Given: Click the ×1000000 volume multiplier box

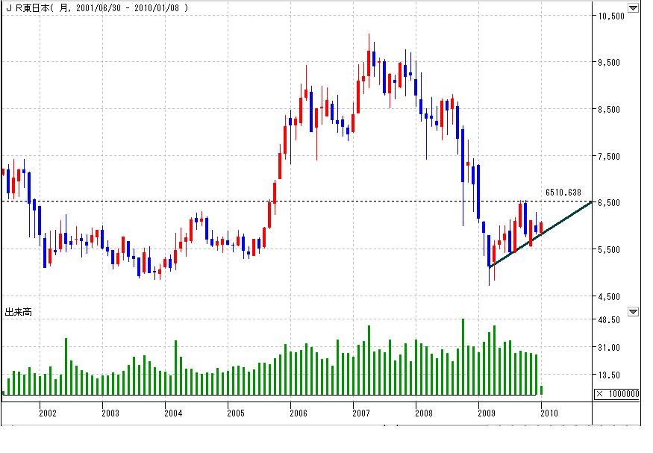Looking at the screenshot, I should [x=617, y=394].
